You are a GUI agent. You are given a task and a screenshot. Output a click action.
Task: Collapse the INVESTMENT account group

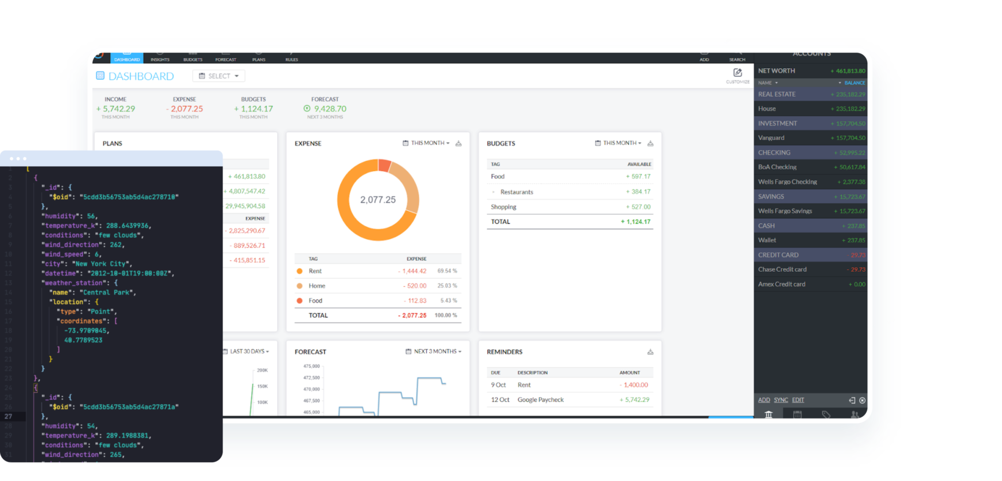point(810,123)
